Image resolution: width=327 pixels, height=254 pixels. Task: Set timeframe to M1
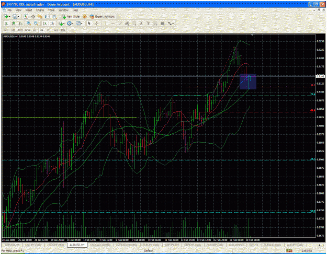point(6,30)
